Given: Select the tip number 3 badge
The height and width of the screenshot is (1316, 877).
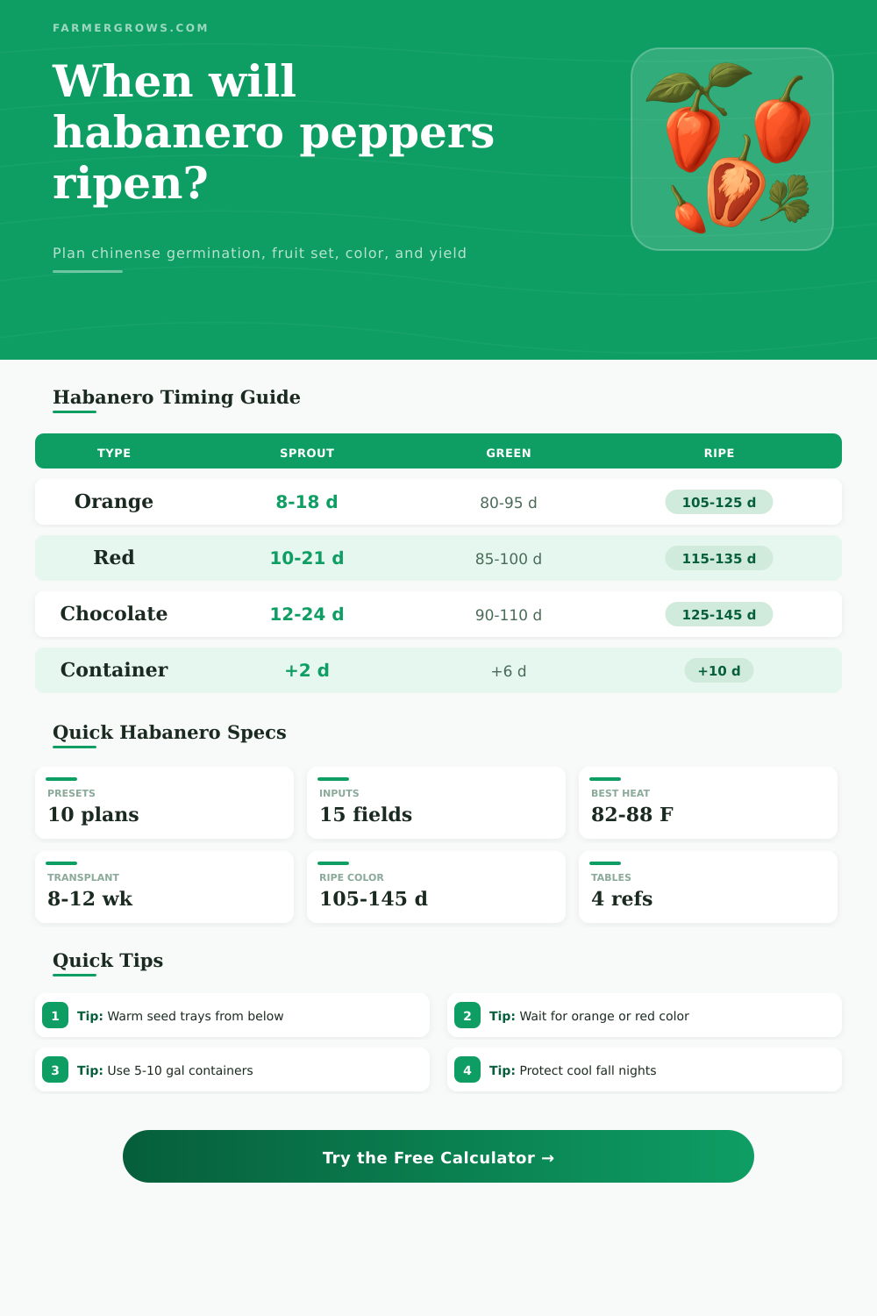Looking at the screenshot, I should (55, 1069).
